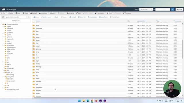184x103 pixels.
Task: Click the home icon beside path field
Action: tap(3, 17)
